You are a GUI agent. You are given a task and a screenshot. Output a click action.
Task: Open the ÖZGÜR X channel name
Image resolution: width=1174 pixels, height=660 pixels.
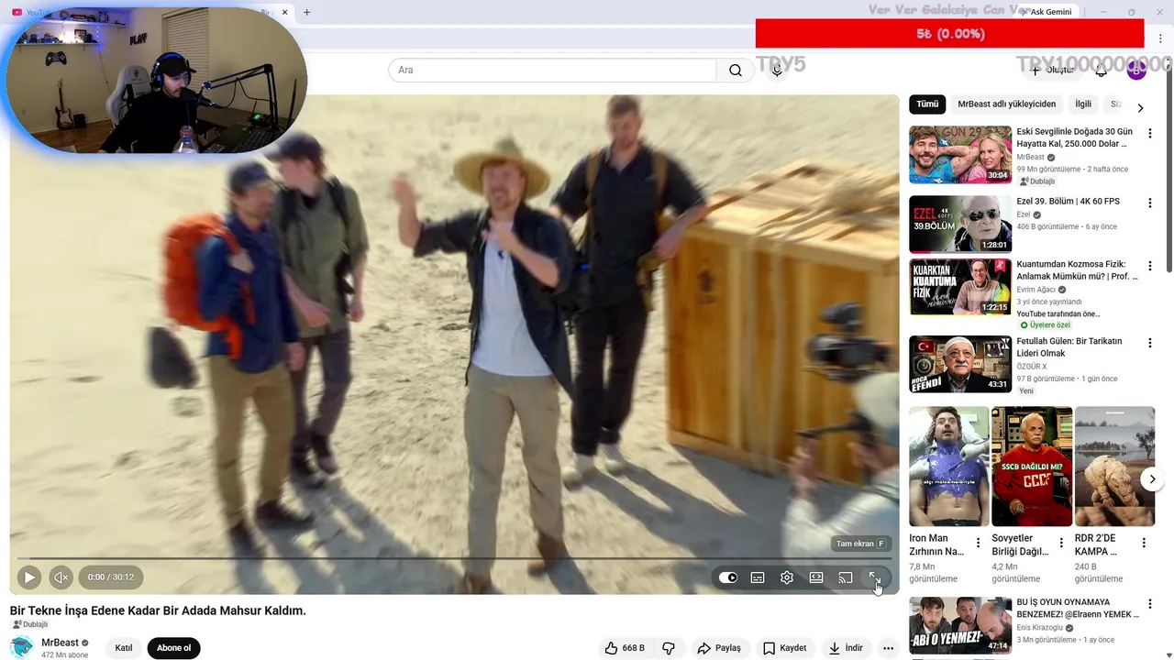(1031, 367)
